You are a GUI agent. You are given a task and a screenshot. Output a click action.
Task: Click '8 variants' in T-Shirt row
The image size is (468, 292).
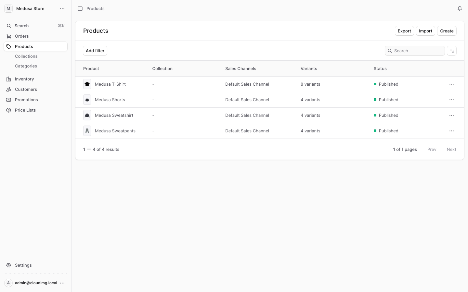[310, 84]
